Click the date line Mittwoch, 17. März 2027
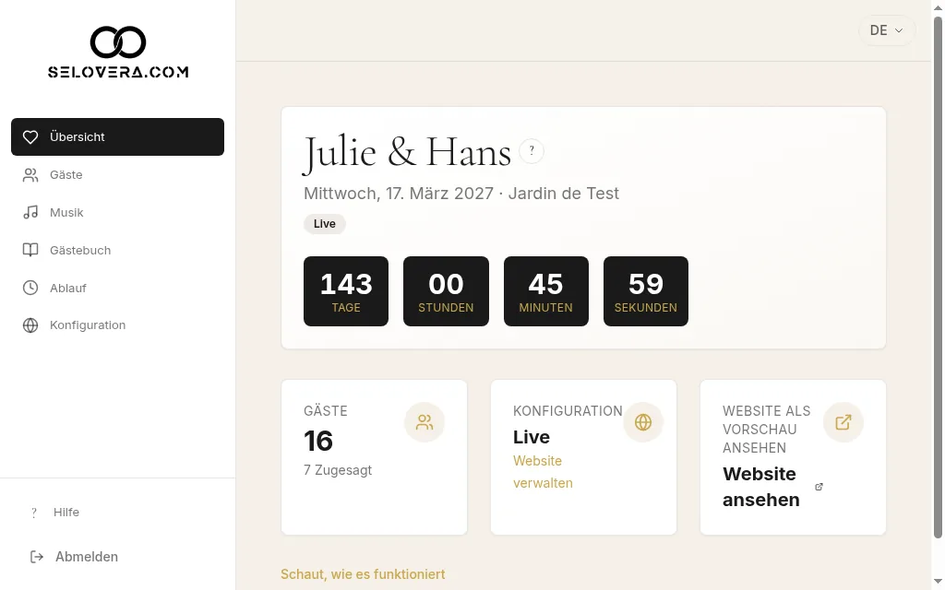Viewport: 945px width, 590px height. [x=399, y=194]
